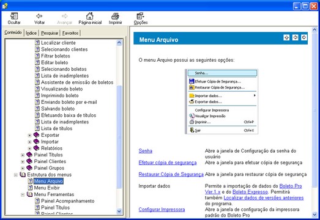Click the Imprimir printer icon
This screenshot has width=320, height=220.
click(x=115, y=16)
